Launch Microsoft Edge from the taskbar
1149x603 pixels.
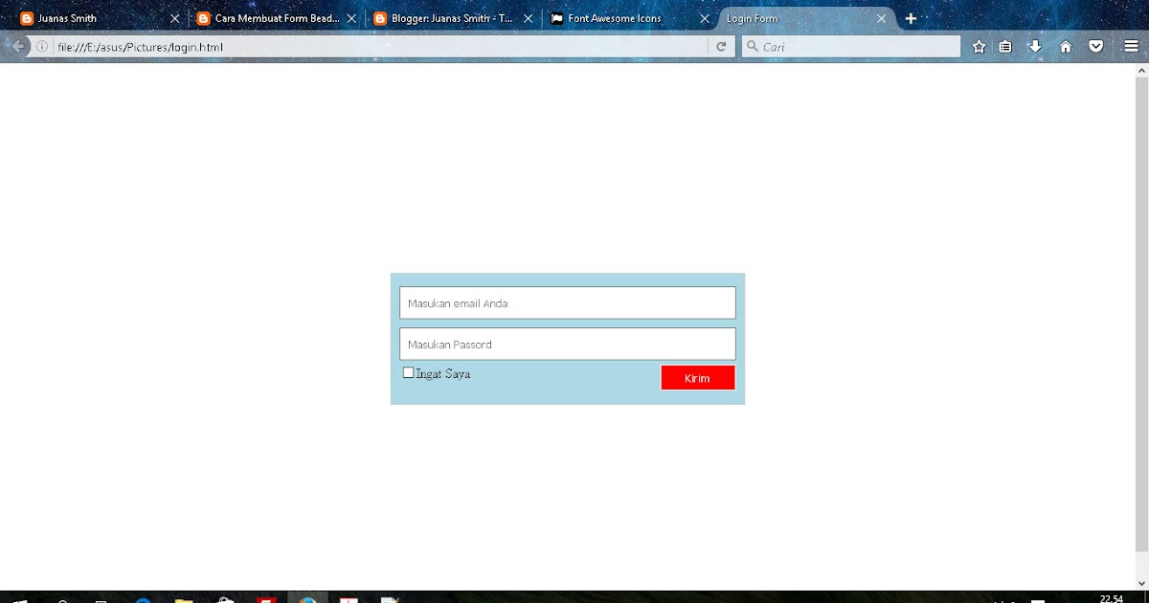click(144, 598)
